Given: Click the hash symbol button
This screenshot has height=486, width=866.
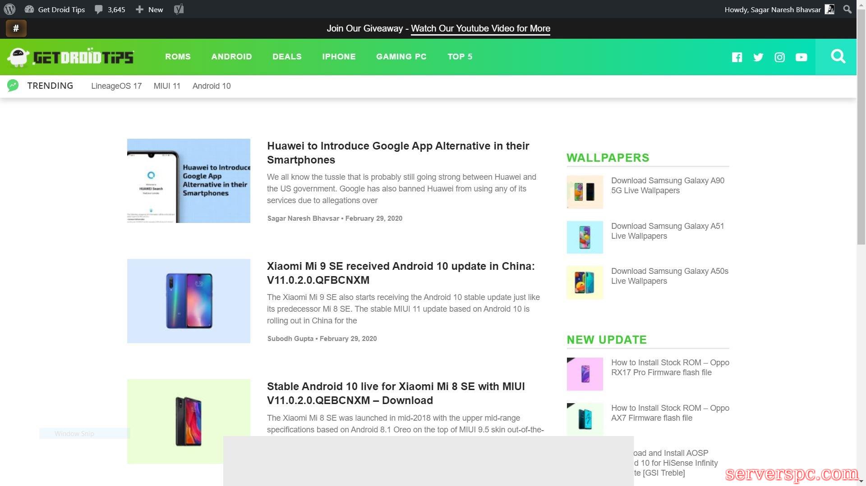Looking at the screenshot, I should (x=16, y=28).
